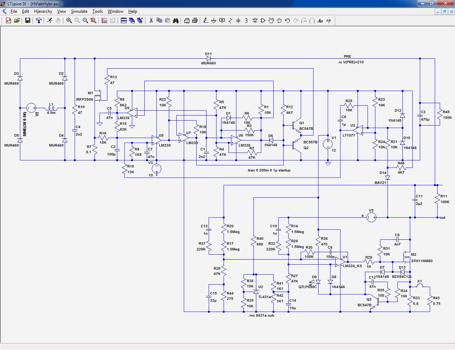Click the LTspice icon in the menu bar
Viewport: 455px width, 350px height.
[x=4, y=11]
